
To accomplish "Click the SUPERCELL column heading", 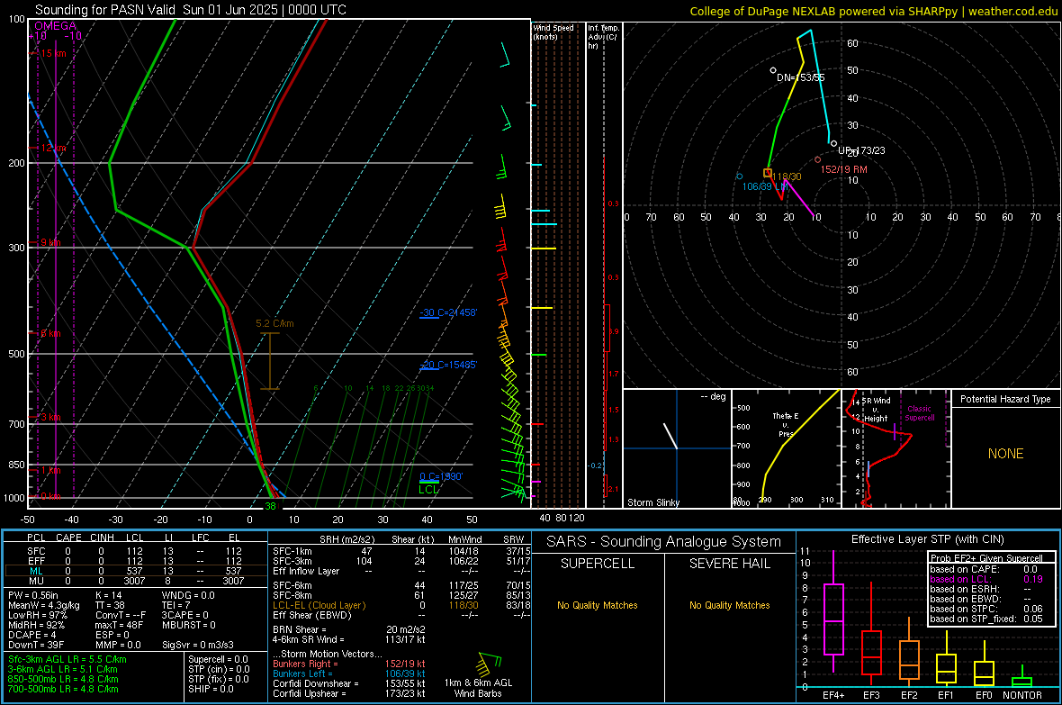I will pyautogui.click(x=598, y=564).
